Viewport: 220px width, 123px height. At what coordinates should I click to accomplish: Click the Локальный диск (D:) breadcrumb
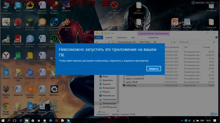(127, 42)
